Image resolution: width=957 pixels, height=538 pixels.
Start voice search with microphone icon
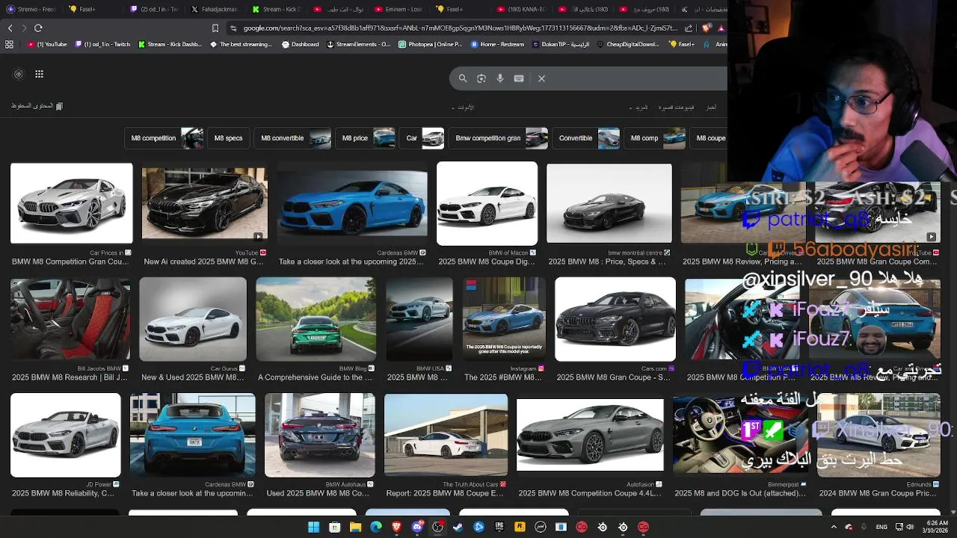tap(500, 78)
